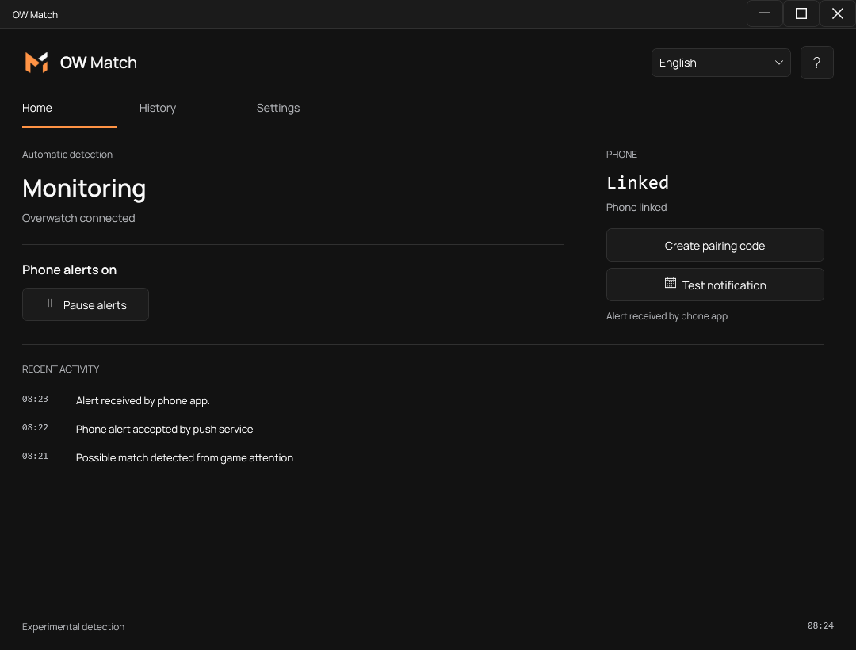Maximize the OW Match window
856x650 pixels.
(801, 13)
